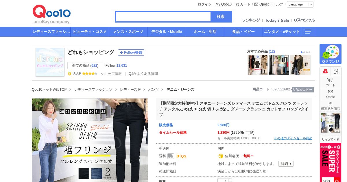This screenshot has height=182, width=347.
Task: Open 最近見た商品 in the sidebar
Action: [331, 106]
